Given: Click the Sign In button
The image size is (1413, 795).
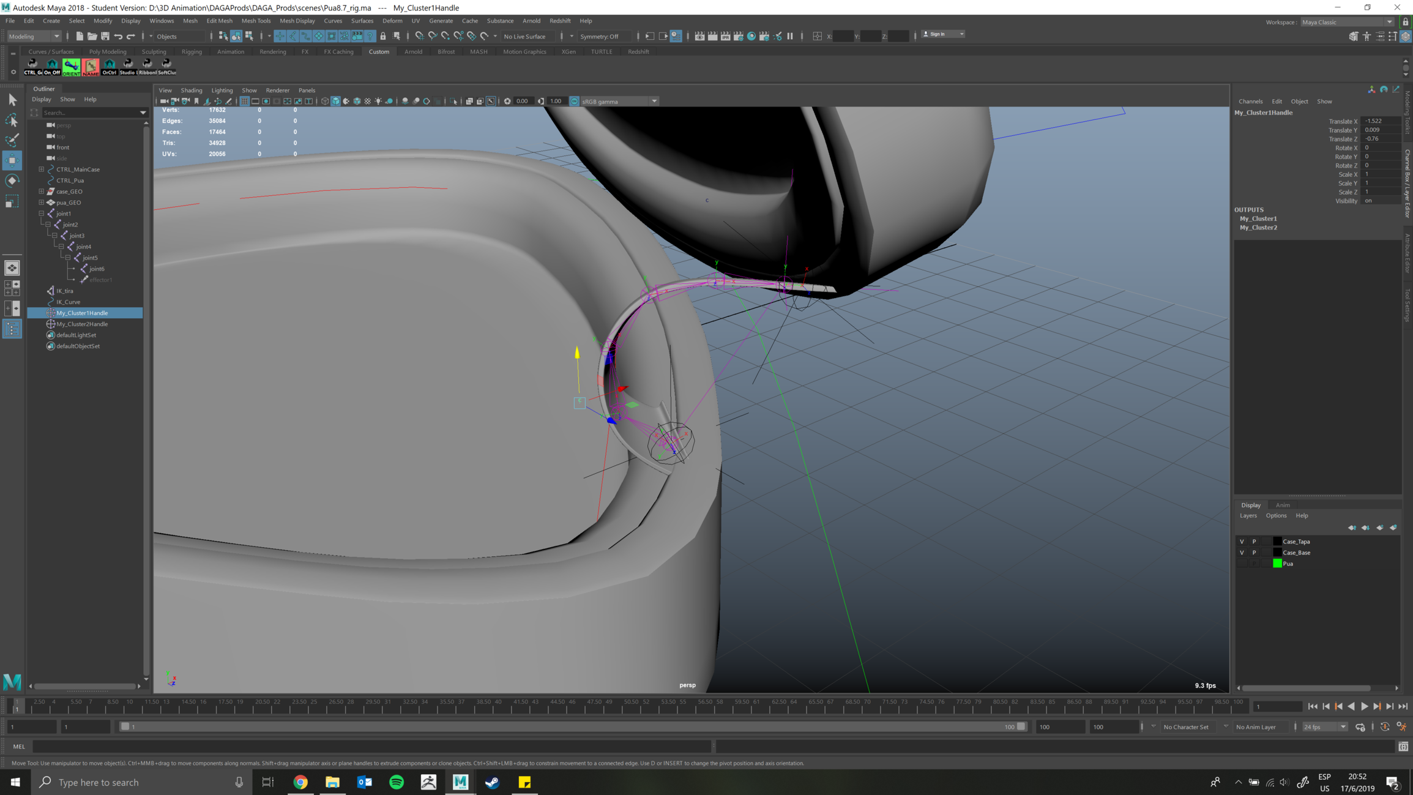Looking at the screenshot, I should 942,34.
